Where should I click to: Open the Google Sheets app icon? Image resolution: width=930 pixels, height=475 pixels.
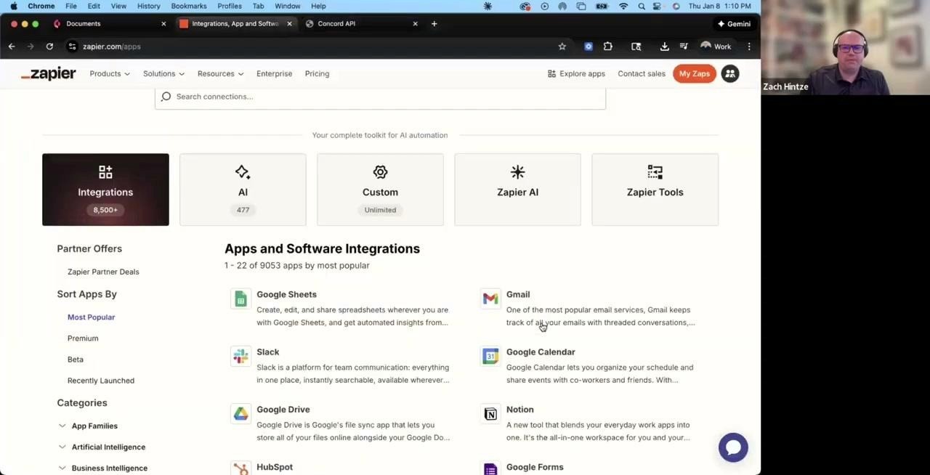click(x=240, y=299)
